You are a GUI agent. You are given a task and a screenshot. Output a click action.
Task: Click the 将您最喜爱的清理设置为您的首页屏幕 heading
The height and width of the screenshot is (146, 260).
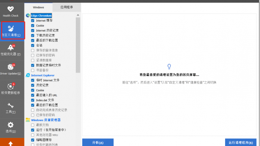(169, 75)
